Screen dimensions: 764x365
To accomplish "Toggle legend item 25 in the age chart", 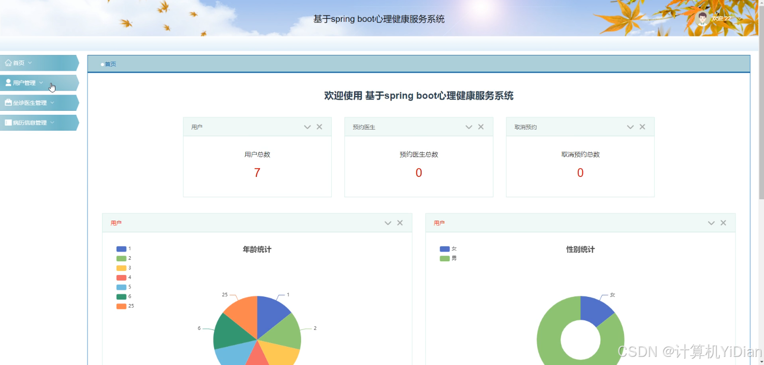I will click(125, 306).
